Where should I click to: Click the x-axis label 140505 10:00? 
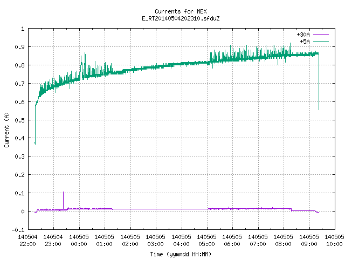coord(334,241)
